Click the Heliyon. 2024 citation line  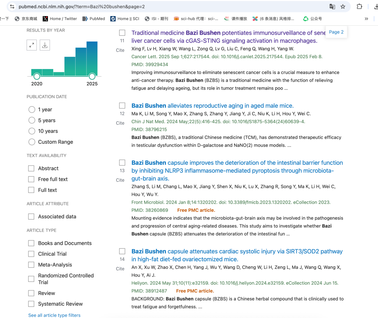(235, 283)
